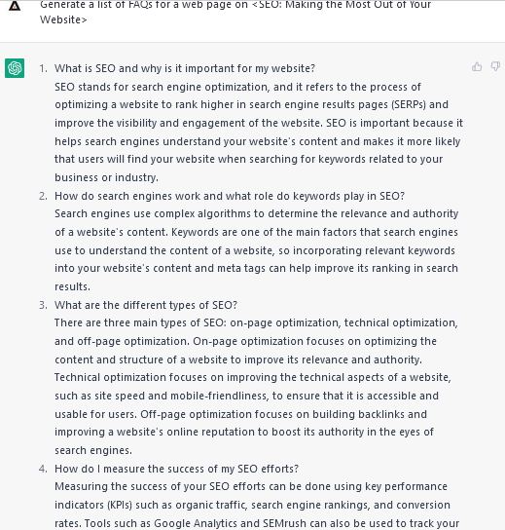The height and width of the screenshot is (530, 505).
Task: Click the user avatar next to the prompt
Action: click(x=15, y=6)
